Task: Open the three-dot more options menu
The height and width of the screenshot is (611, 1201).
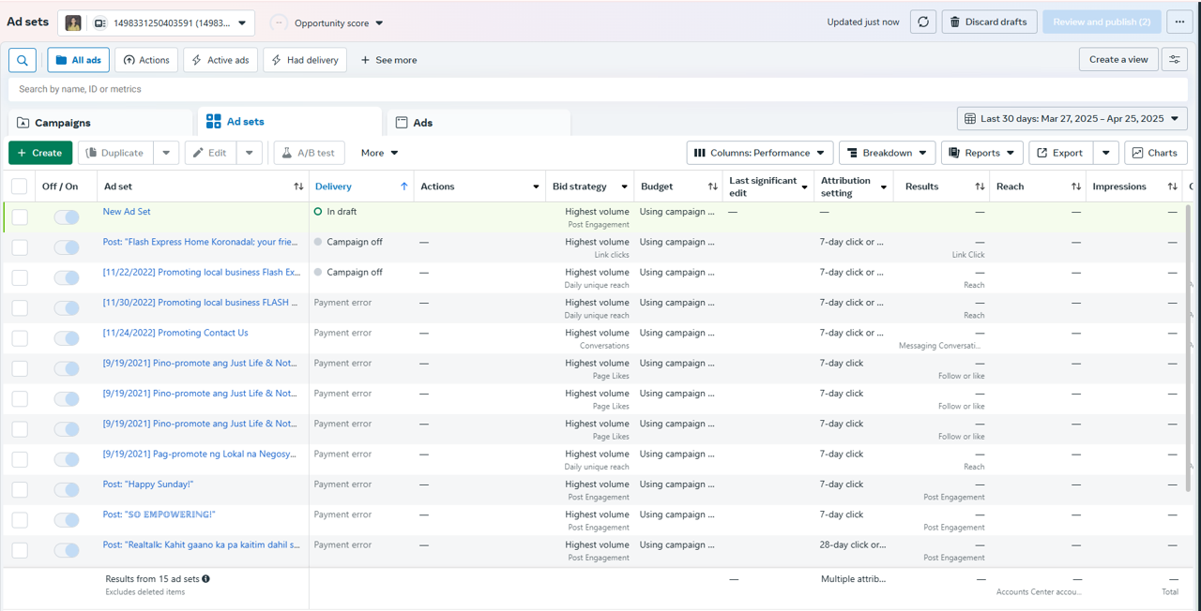Action: [1179, 22]
